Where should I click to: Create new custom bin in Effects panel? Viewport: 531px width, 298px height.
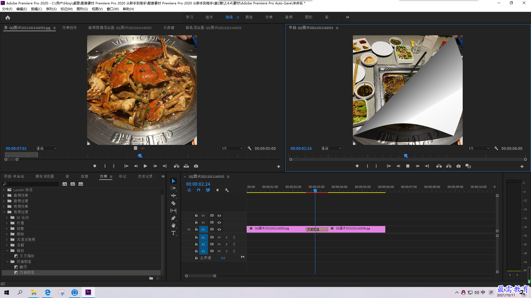pyautogui.click(x=151, y=278)
